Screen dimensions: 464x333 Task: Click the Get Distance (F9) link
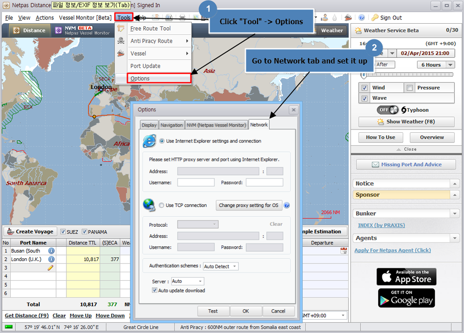pyautogui.click(x=26, y=315)
